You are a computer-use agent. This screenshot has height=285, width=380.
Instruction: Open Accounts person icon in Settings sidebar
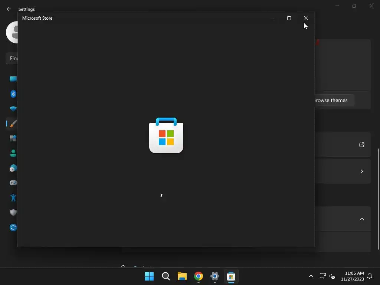(x=13, y=153)
